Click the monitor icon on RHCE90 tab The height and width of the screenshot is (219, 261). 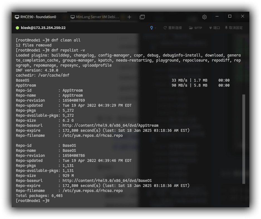click(x=17, y=17)
